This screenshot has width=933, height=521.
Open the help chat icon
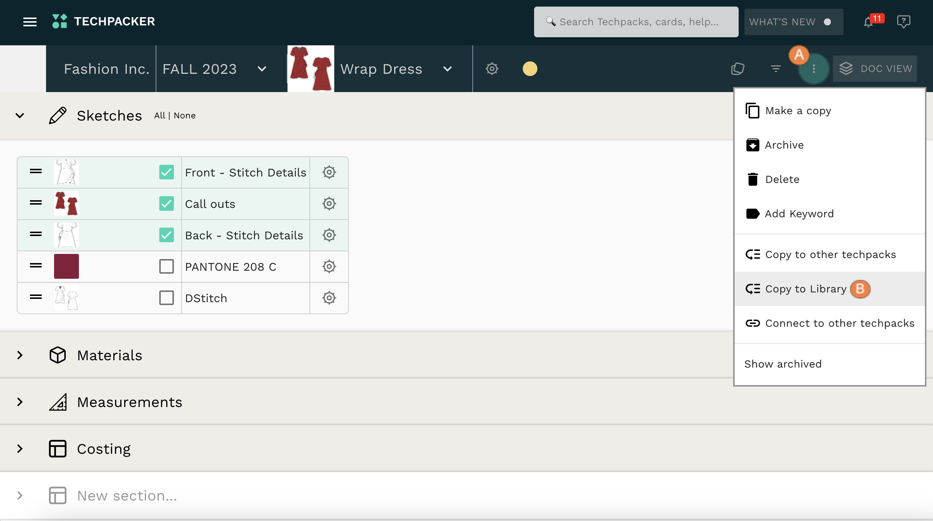point(903,22)
